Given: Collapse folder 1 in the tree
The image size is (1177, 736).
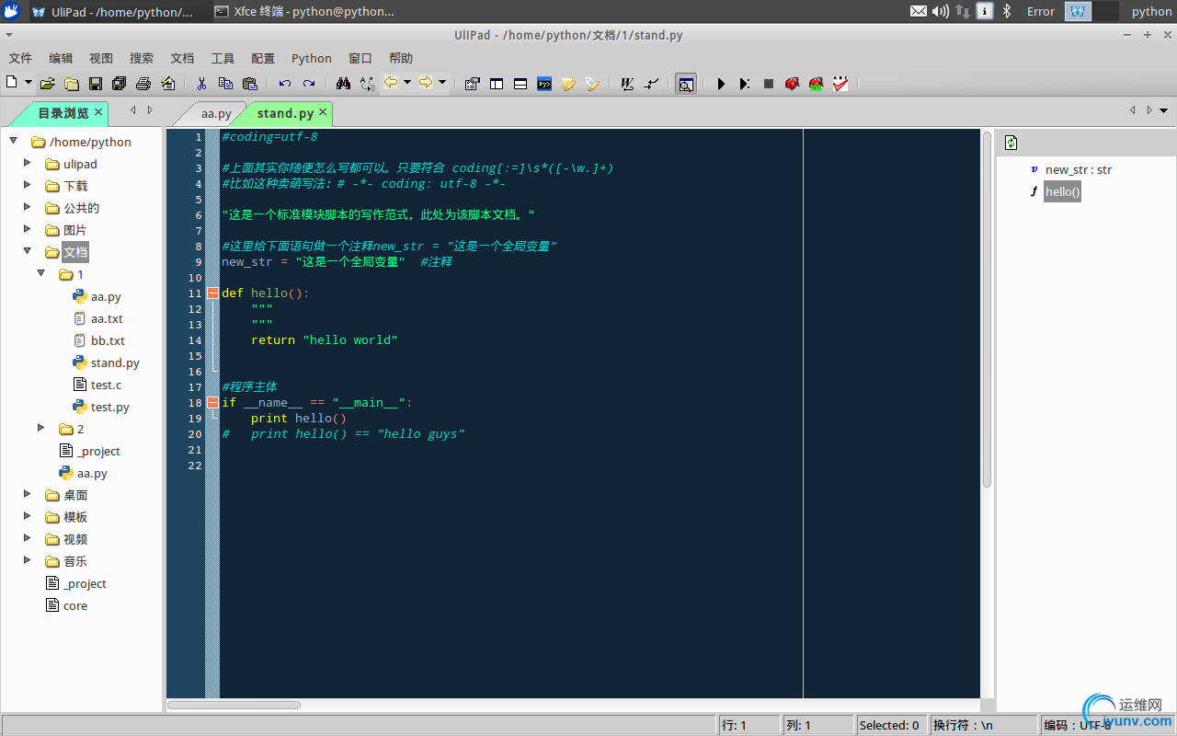Looking at the screenshot, I should pos(41,273).
